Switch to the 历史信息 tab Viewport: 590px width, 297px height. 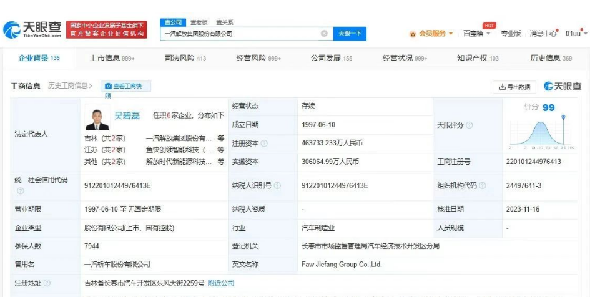[x=551, y=58]
